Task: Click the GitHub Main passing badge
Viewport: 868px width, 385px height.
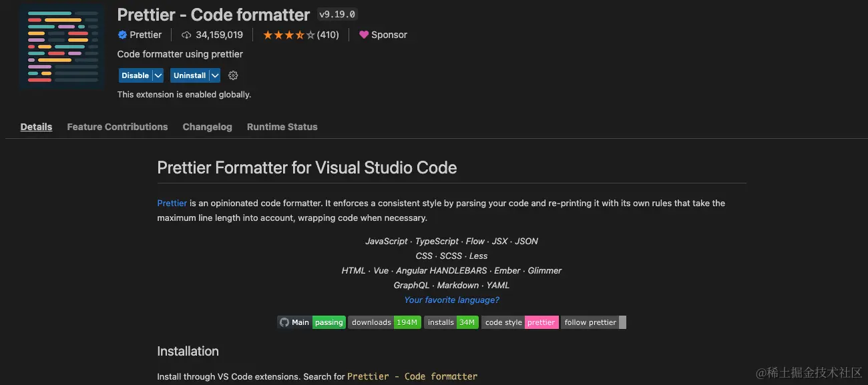Action: click(x=311, y=322)
